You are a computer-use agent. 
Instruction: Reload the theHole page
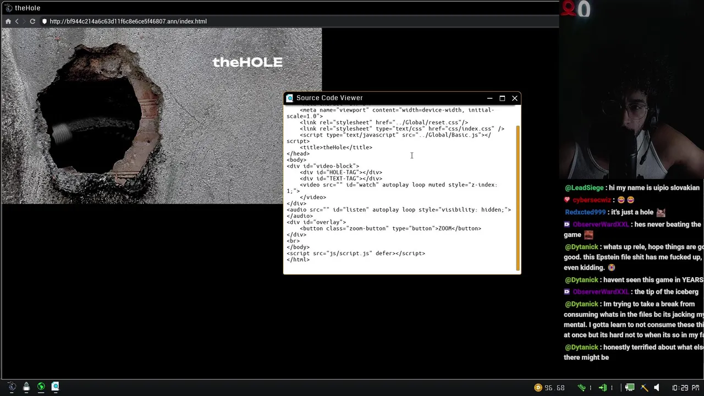(32, 21)
